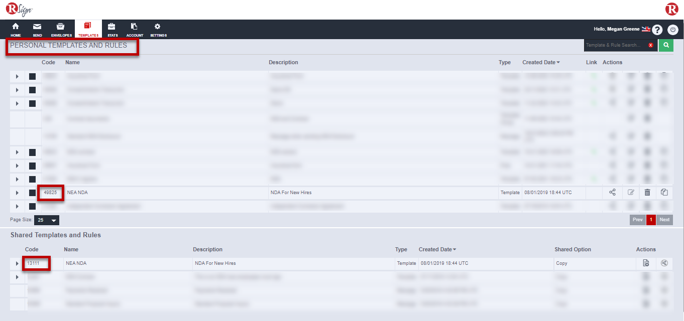Click Copy shared option for NEA NDA
684x321 pixels.
561,263
